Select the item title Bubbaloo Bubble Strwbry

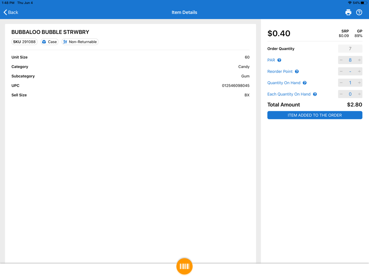point(50,32)
